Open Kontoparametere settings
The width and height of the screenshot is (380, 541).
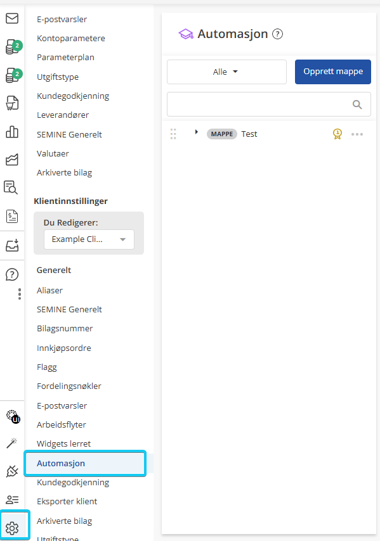click(x=71, y=38)
